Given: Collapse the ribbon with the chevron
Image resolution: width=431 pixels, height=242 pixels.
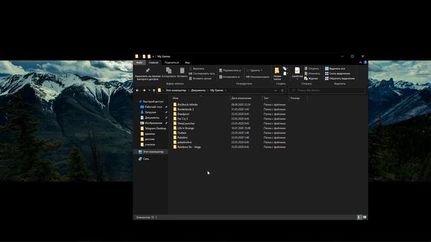Looking at the screenshot, I should pyautogui.click(x=360, y=63).
